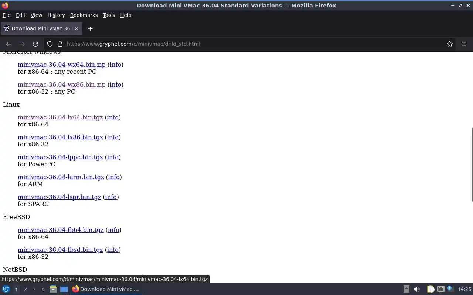View site security padlock info
The image size is (473, 295).
click(60, 44)
